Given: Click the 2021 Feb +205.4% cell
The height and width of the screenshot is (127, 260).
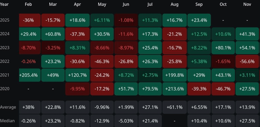Looking at the screenshot, I should 30,75.
